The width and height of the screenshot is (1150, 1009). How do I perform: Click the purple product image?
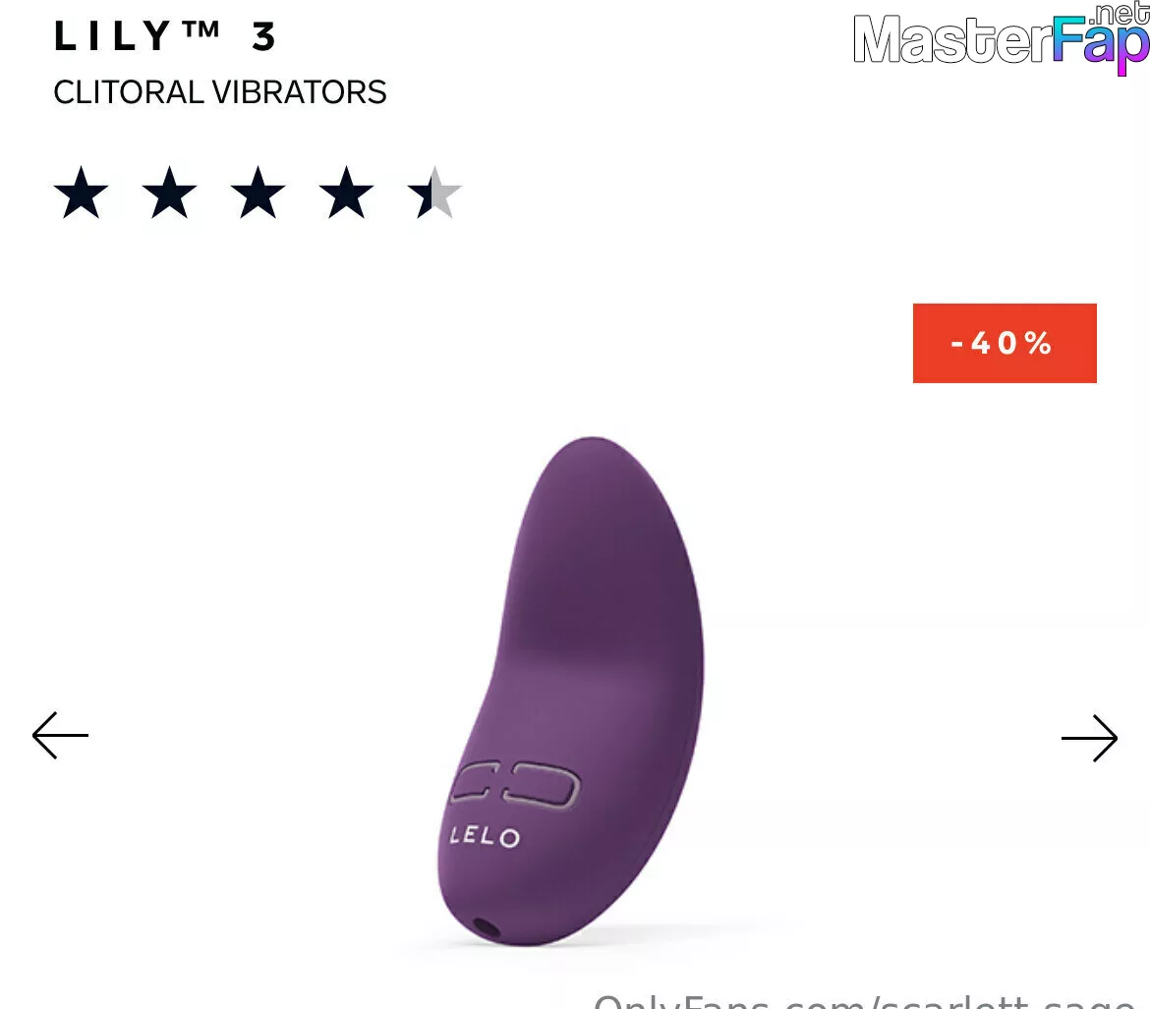tap(571, 691)
